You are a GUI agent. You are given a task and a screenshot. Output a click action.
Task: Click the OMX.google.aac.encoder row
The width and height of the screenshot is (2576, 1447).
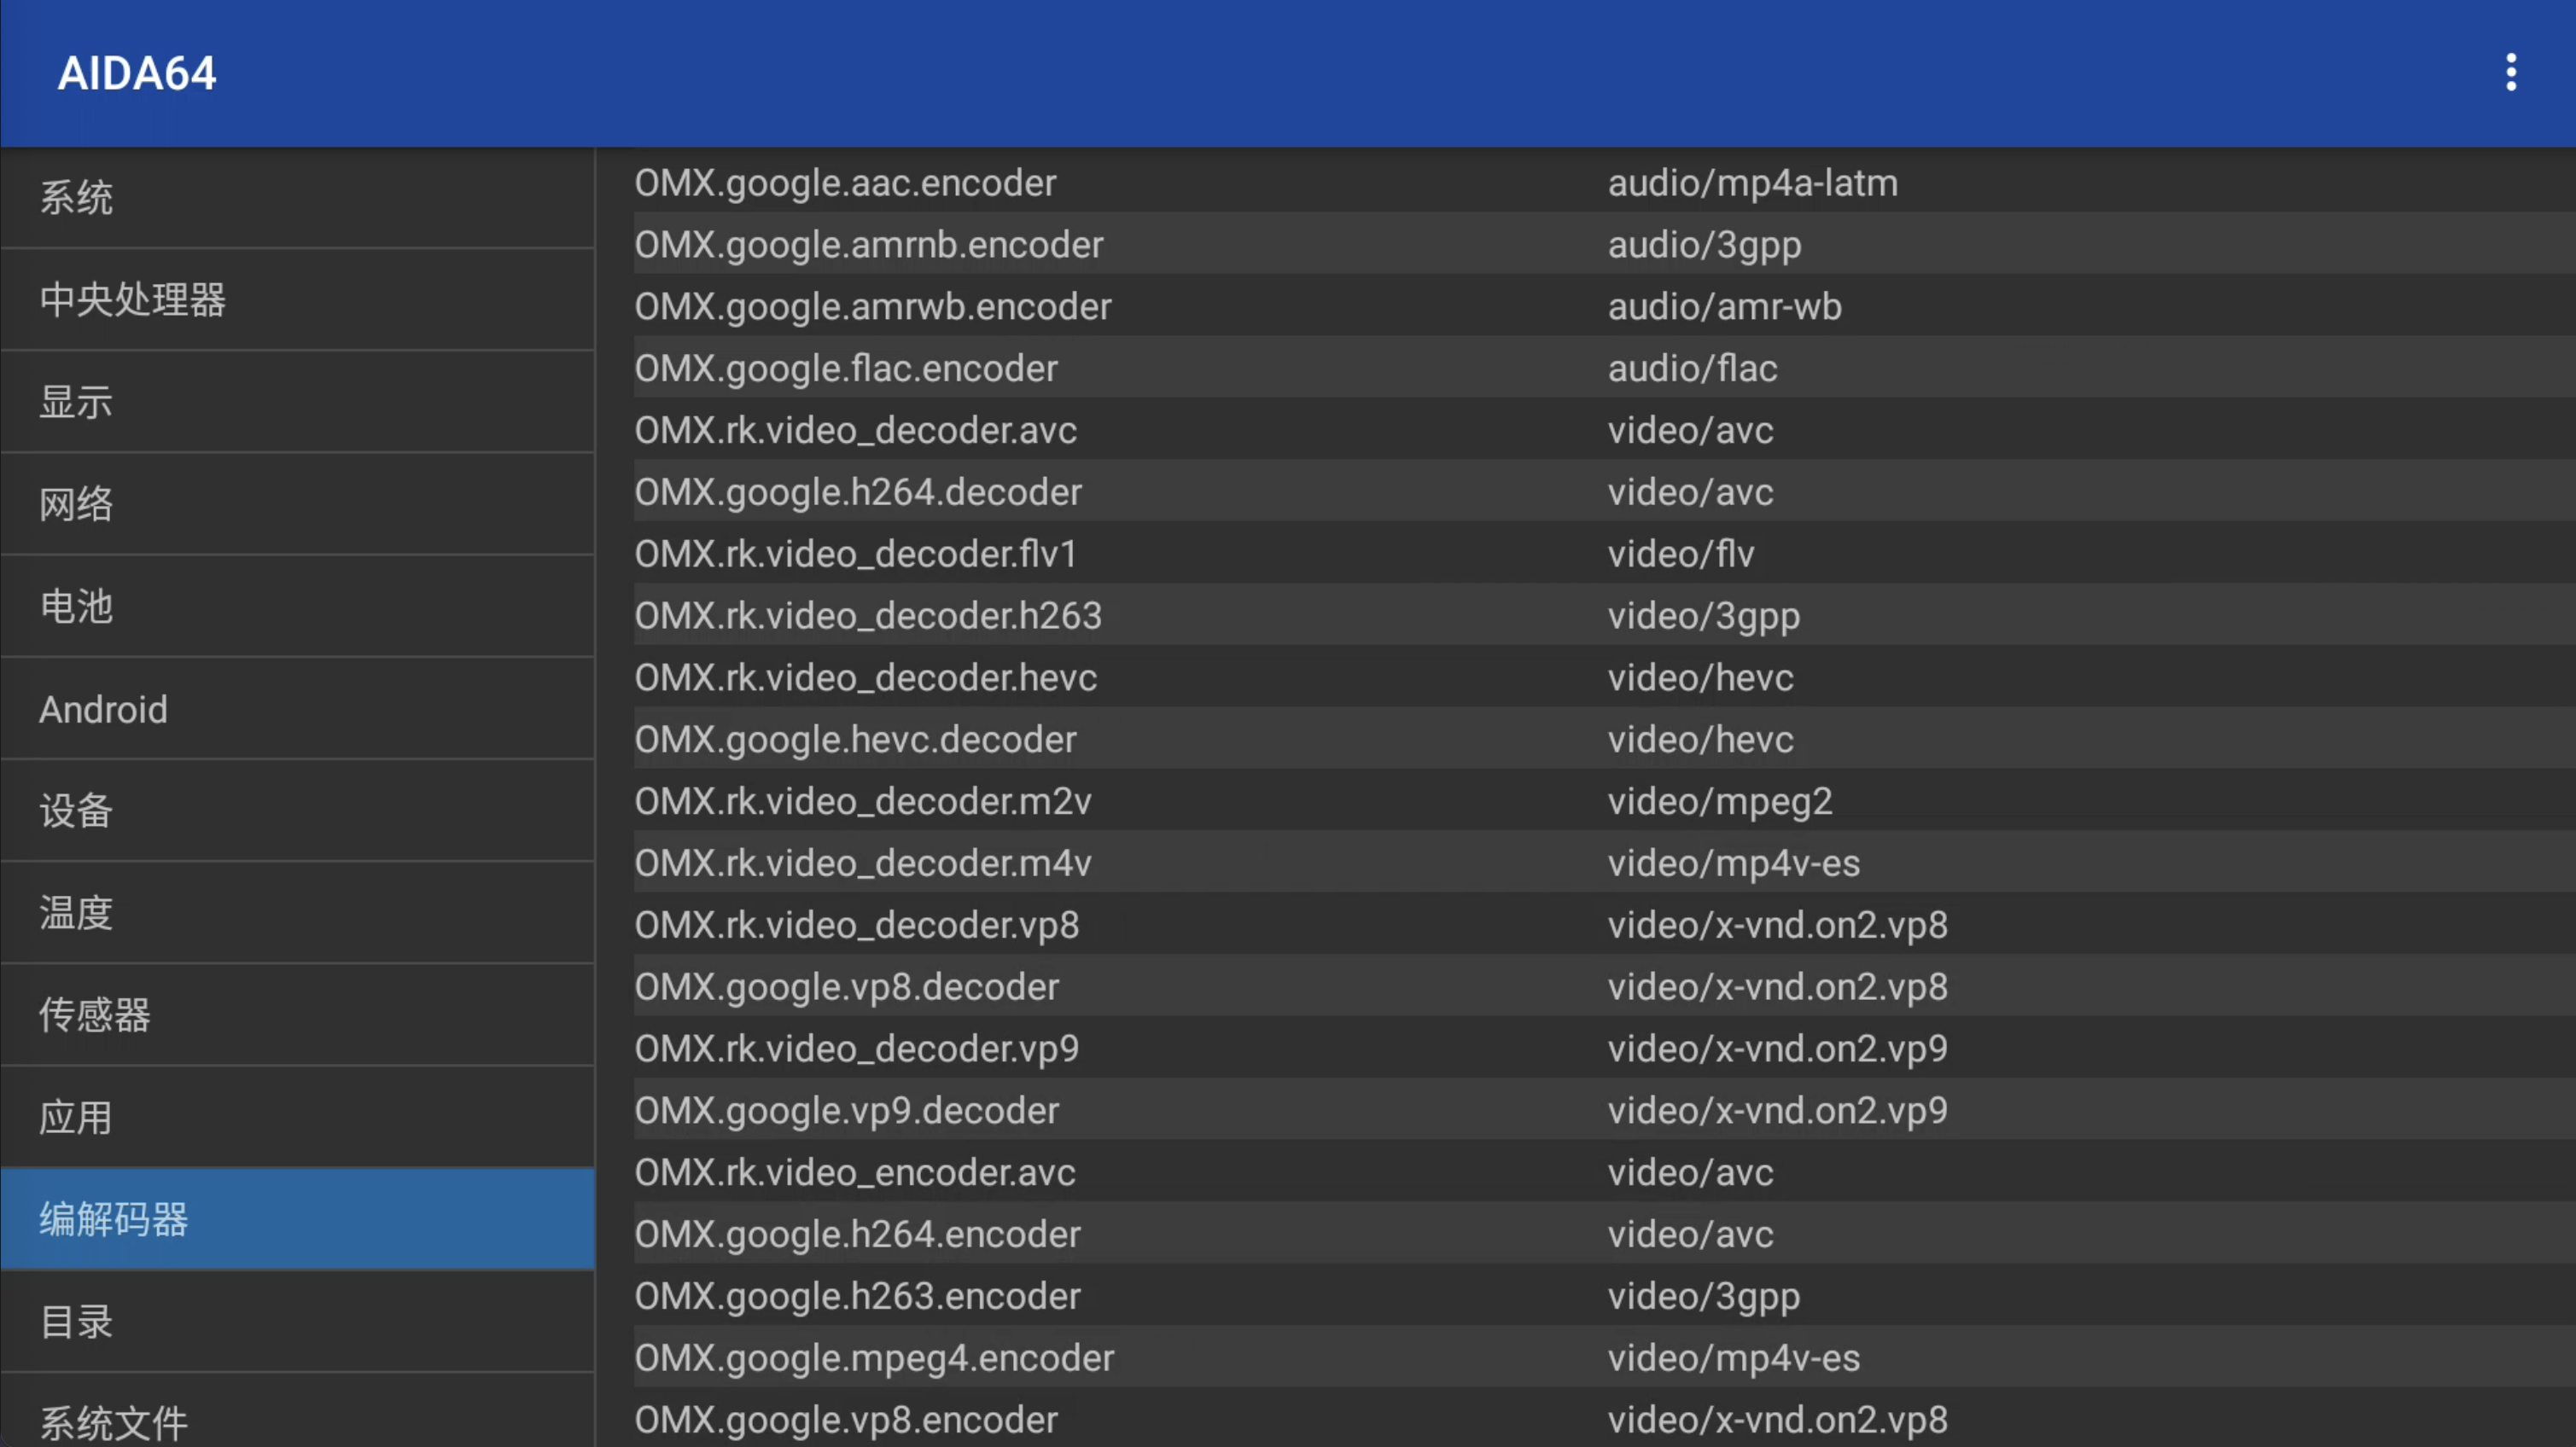coord(845,183)
